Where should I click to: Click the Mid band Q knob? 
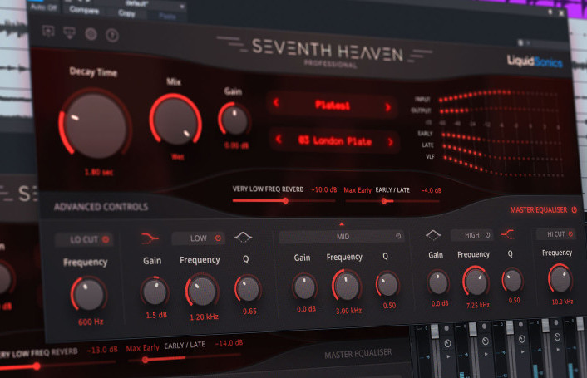pos(387,284)
